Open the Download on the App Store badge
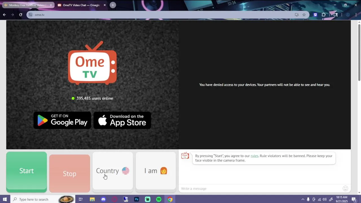Image resolution: width=361 pixels, height=203 pixels. point(122,120)
